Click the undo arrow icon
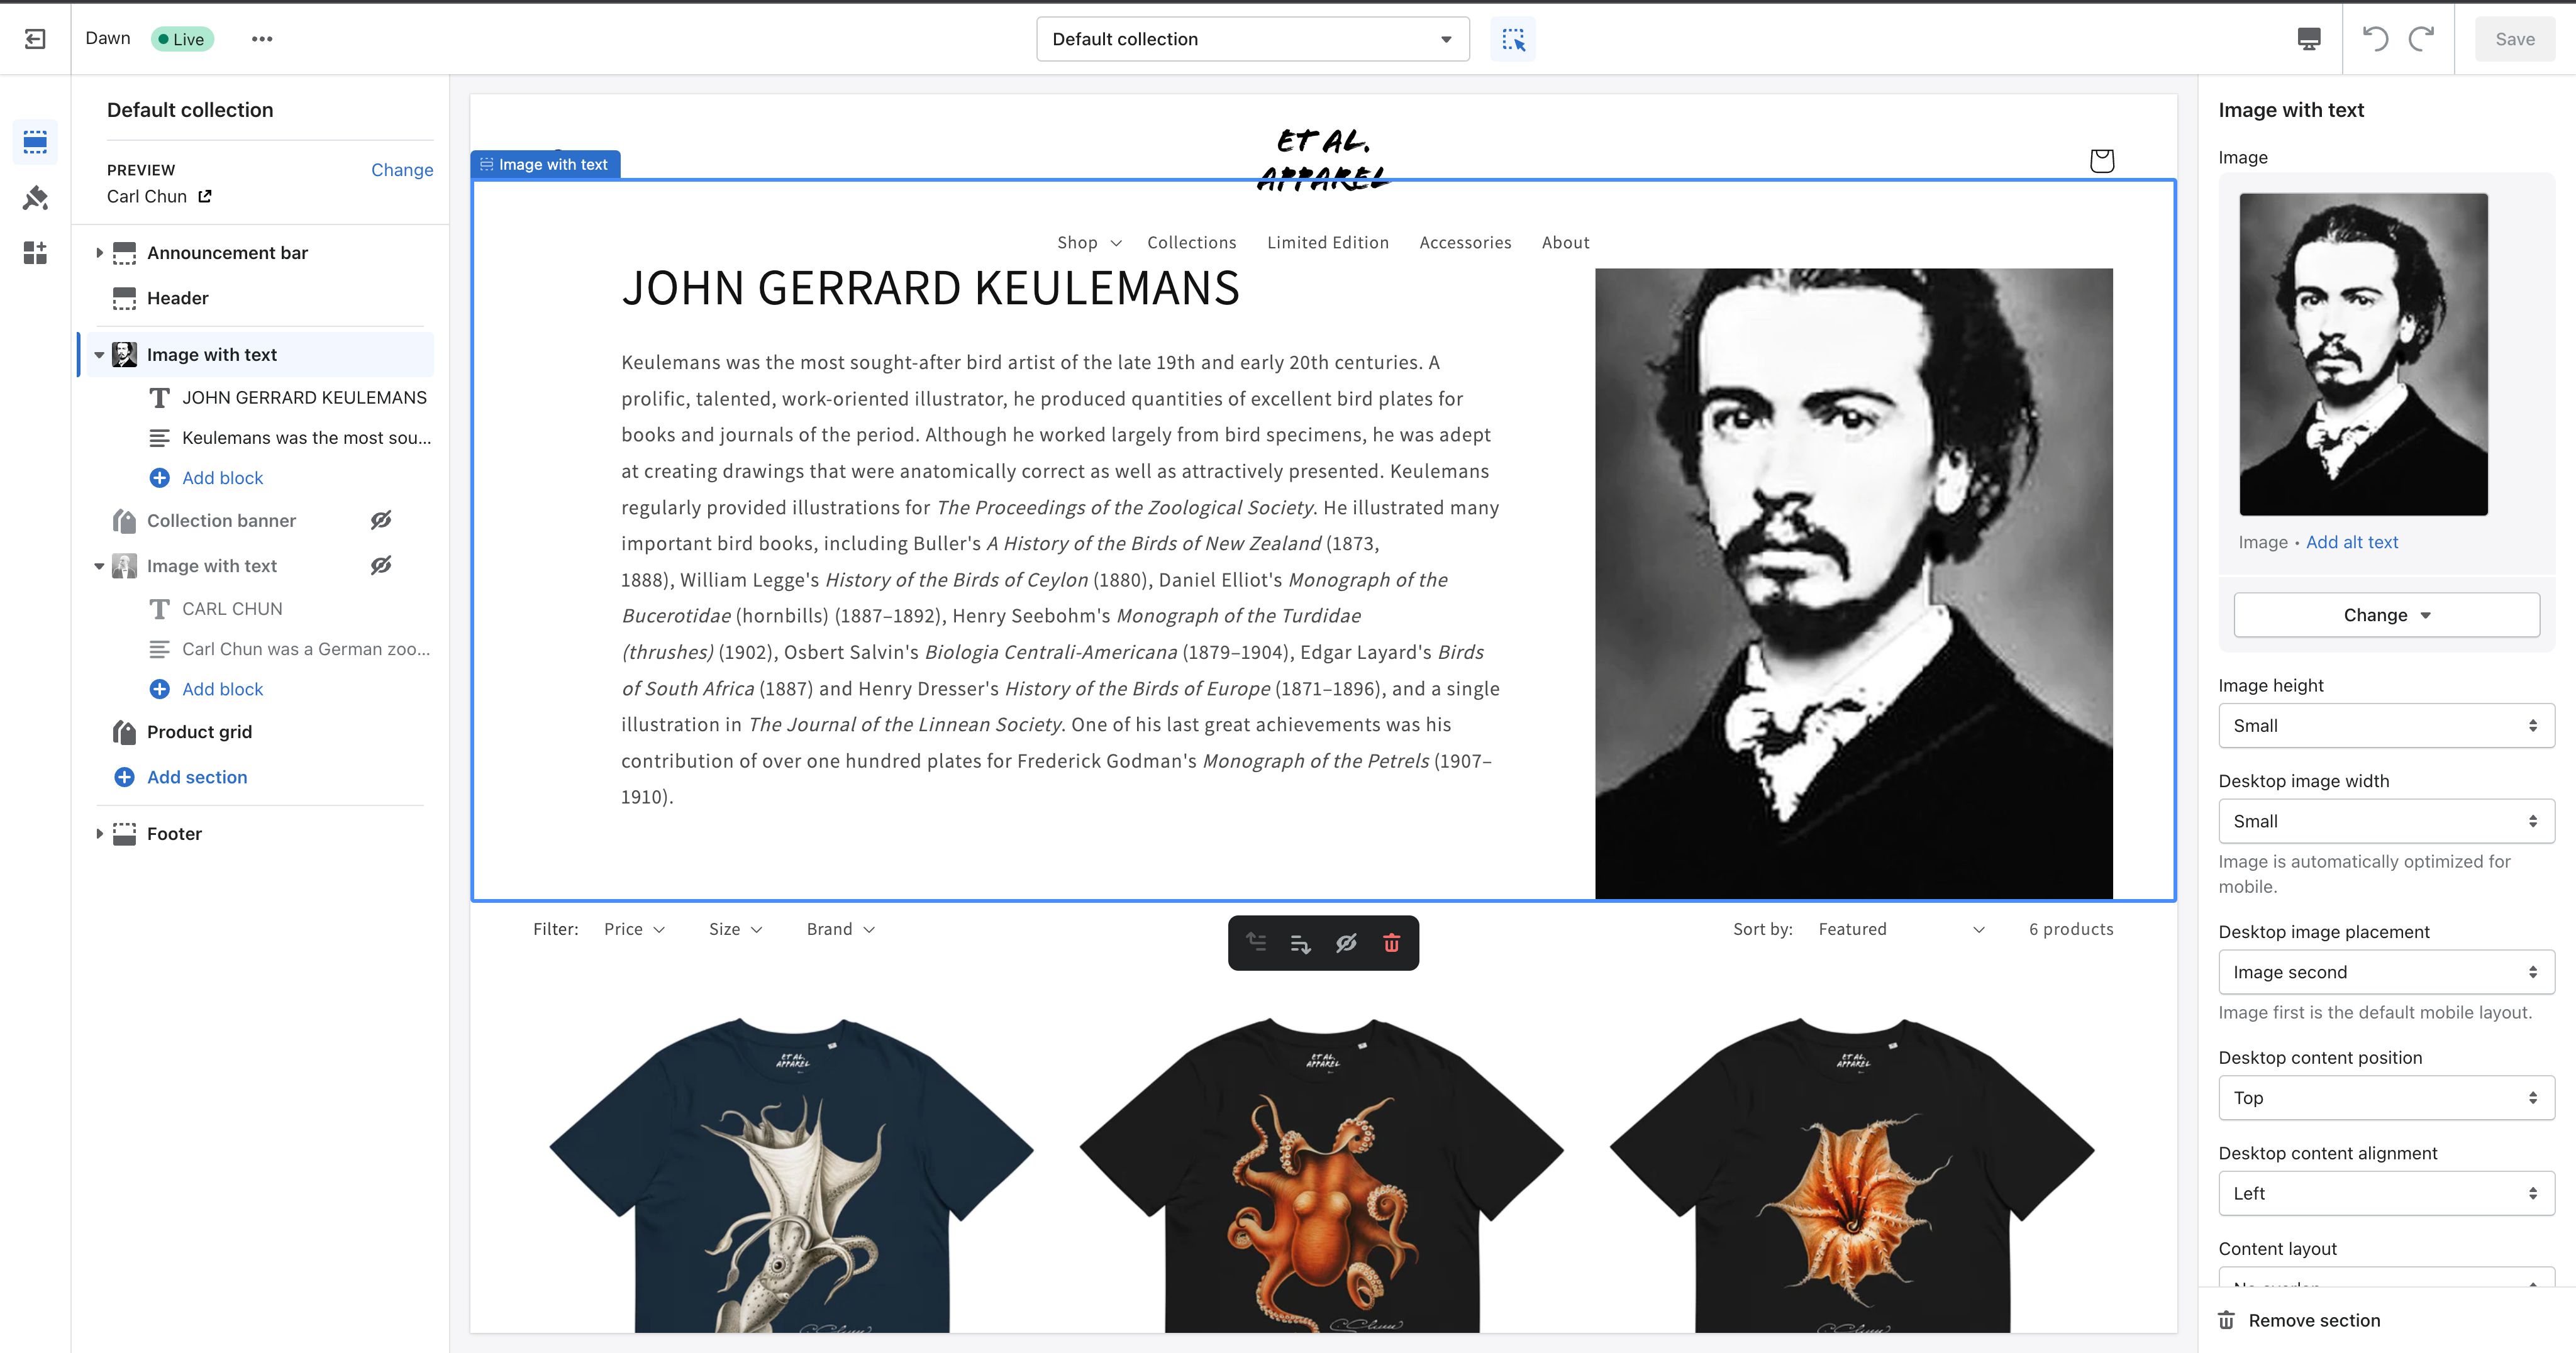The image size is (2576, 1353). point(2375,39)
